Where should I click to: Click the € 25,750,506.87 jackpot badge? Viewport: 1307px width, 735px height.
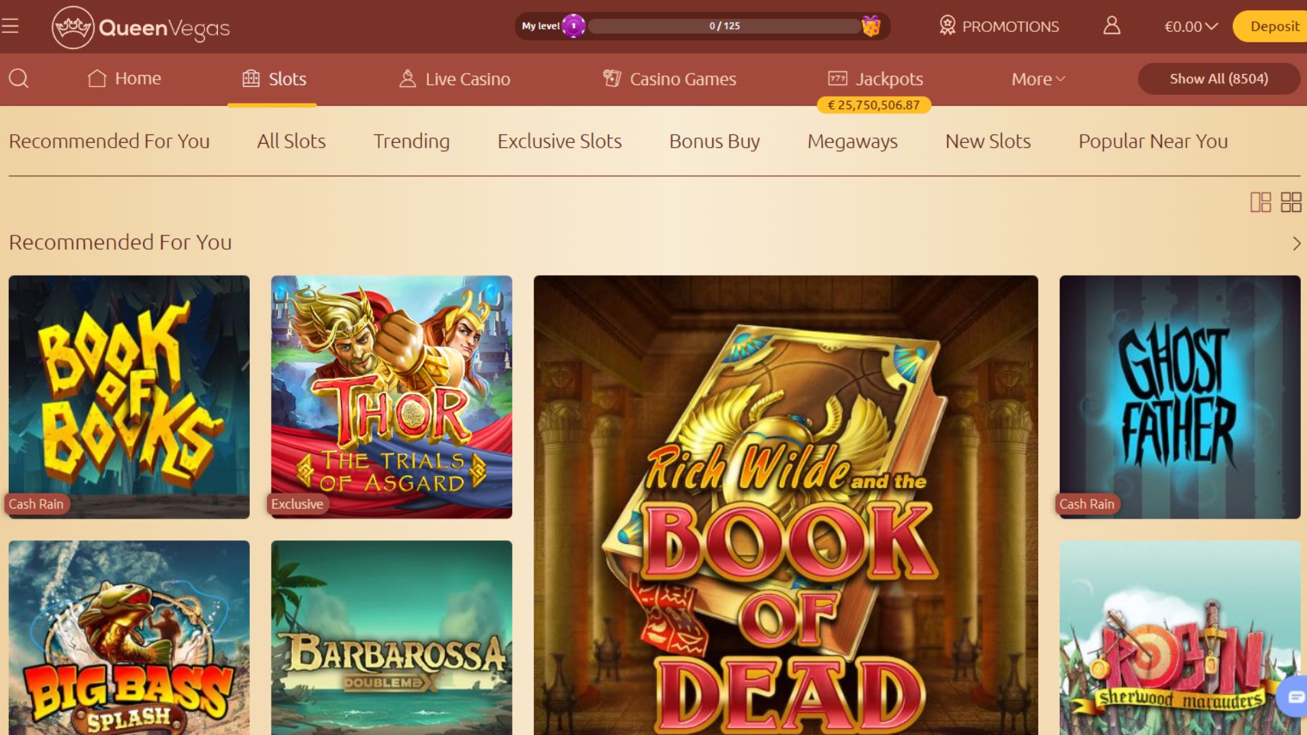point(873,105)
